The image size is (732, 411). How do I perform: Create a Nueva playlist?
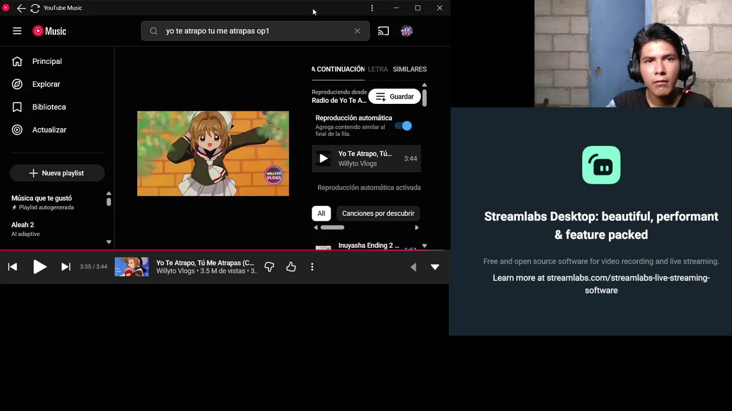[x=57, y=173]
